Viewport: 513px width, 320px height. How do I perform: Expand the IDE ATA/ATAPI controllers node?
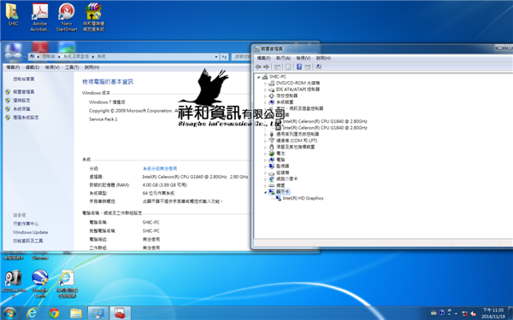point(265,90)
